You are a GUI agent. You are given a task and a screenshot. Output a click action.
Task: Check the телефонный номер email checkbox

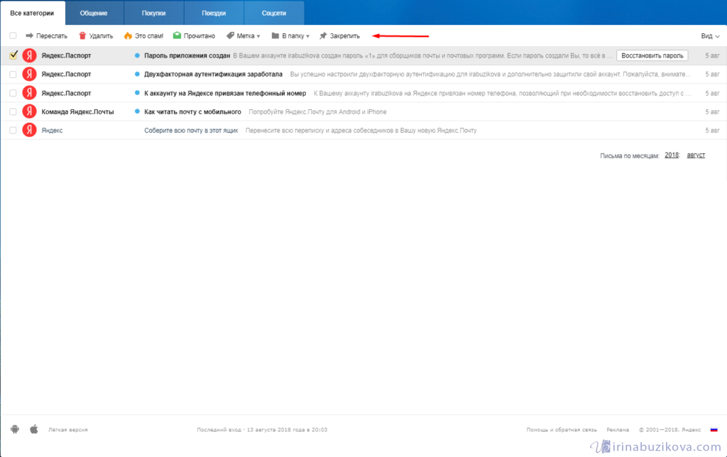(13, 93)
